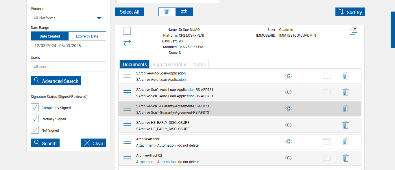Uncheck the Partially Signed checkbox
The width and height of the screenshot is (395, 170).
(x=35, y=119)
